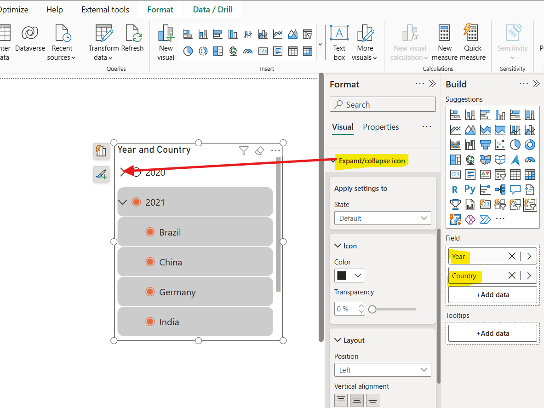Open the Help menu
This screenshot has height=408, width=544.
click(54, 9)
